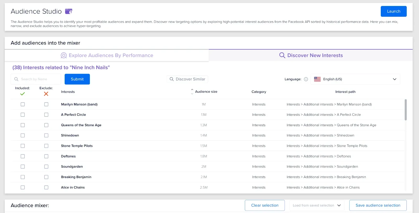Click the Shinedown interest name

(x=70, y=135)
